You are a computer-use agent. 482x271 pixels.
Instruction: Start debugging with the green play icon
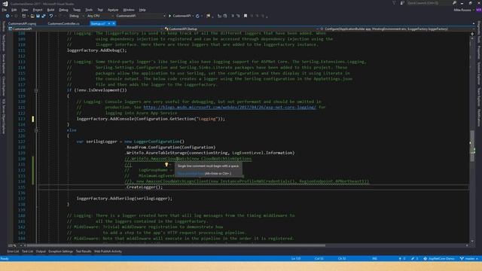tap(169, 16)
